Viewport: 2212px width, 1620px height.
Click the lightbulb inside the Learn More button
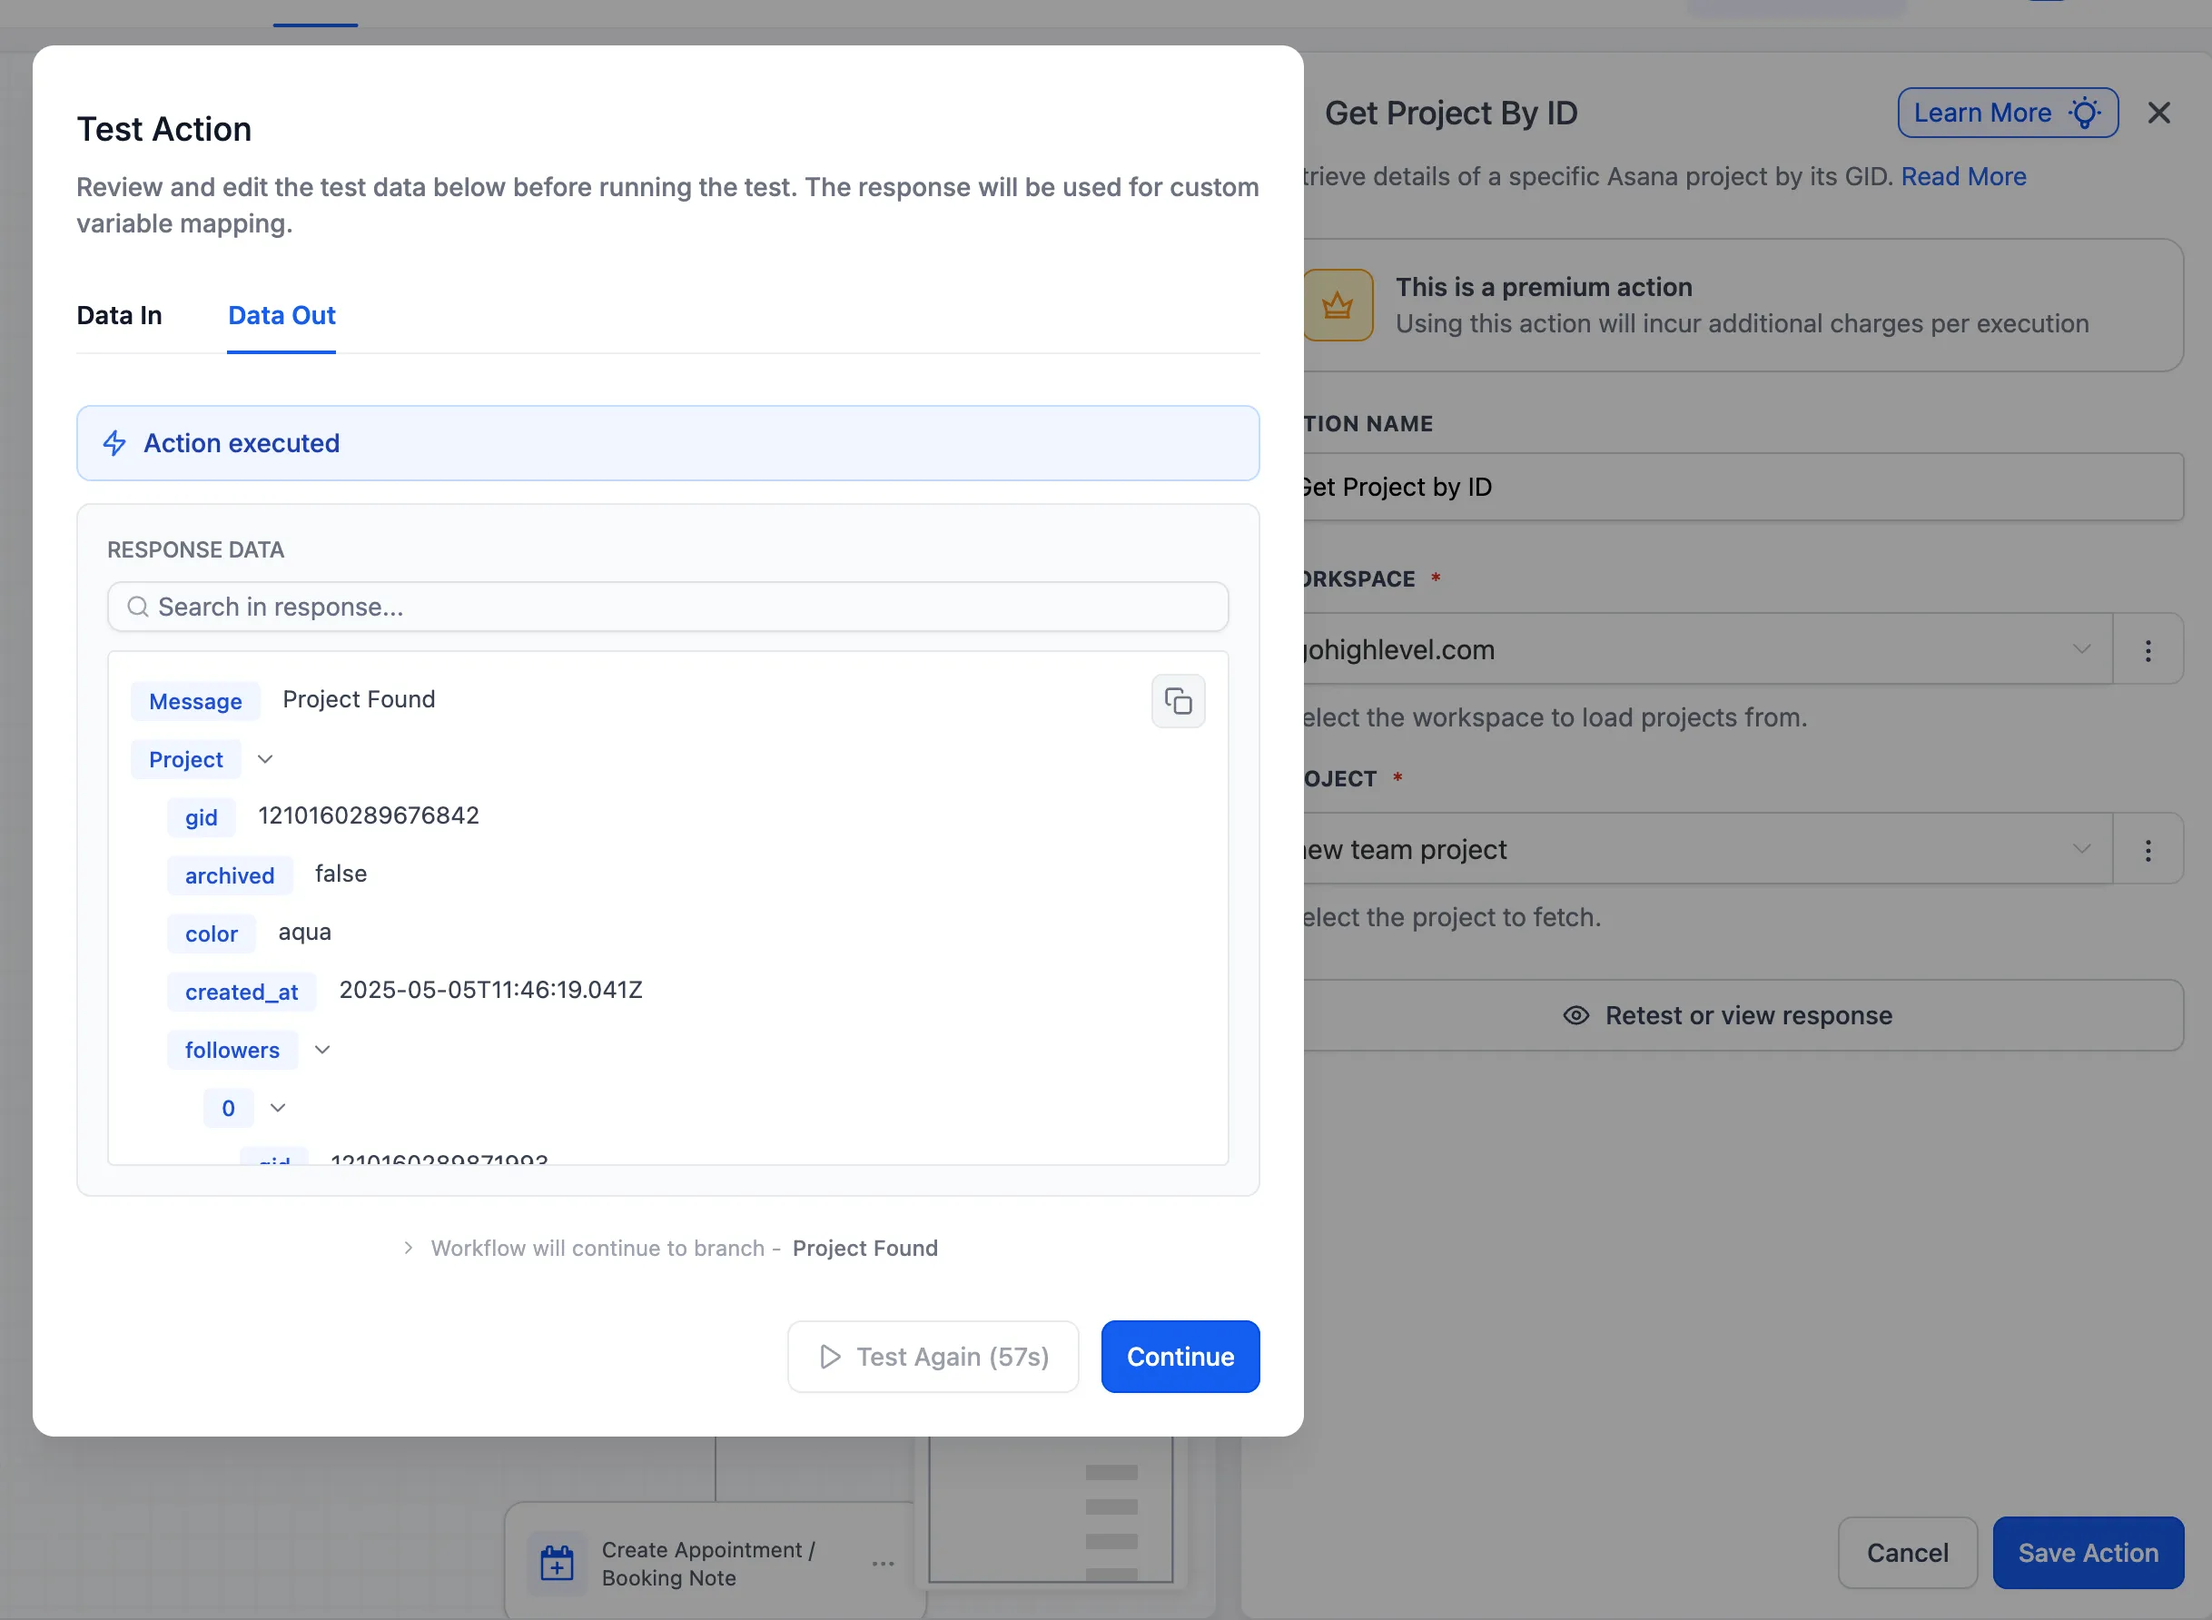click(x=2087, y=113)
